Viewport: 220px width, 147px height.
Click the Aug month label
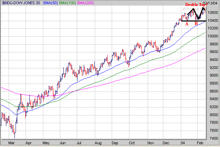coord(98,143)
